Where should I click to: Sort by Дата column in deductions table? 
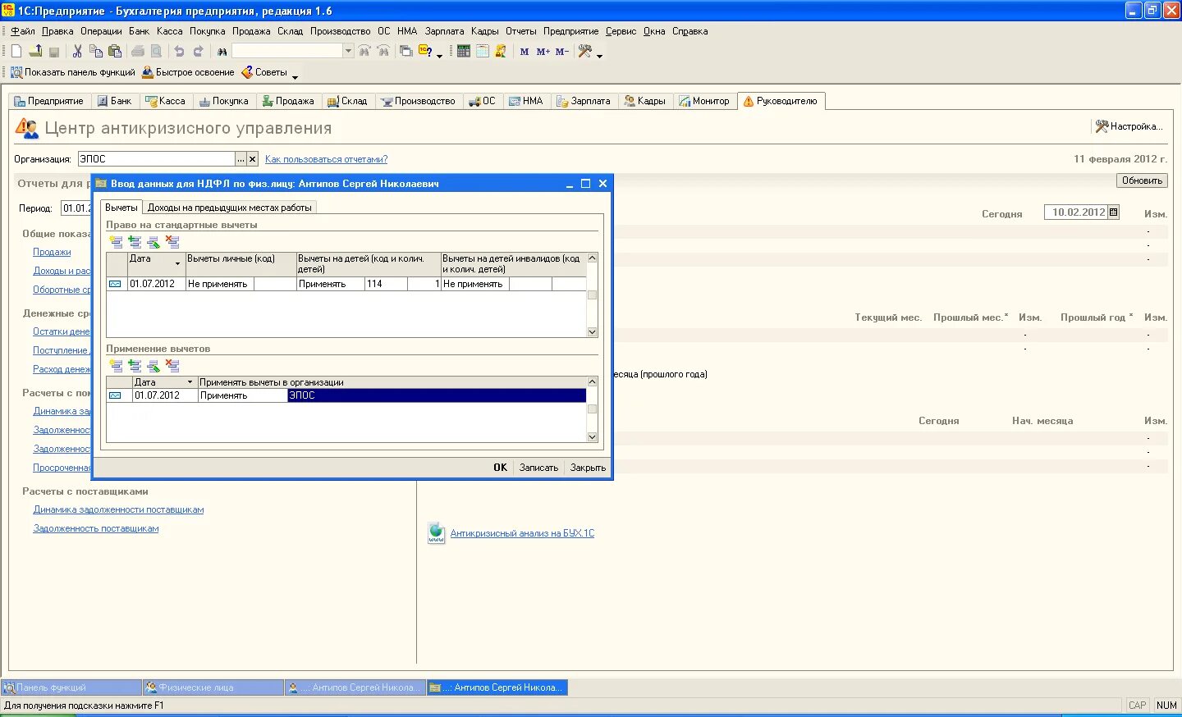click(x=156, y=263)
